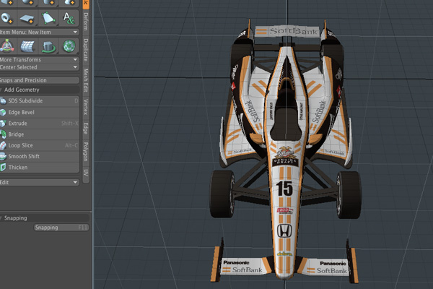The image size is (433, 289).
Task: Open the UV vertical tab
Action: (86, 173)
